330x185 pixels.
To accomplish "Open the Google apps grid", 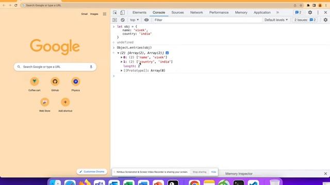I will click(105, 14).
